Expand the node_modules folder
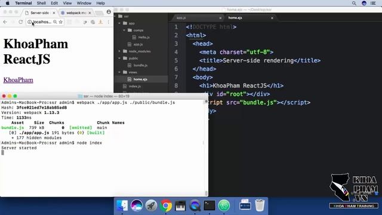Viewport: 382px width, 215px height. (119, 51)
